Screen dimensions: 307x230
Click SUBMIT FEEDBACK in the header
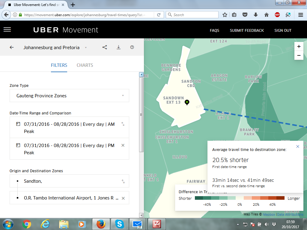pyautogui.click(x=247, y=30)
